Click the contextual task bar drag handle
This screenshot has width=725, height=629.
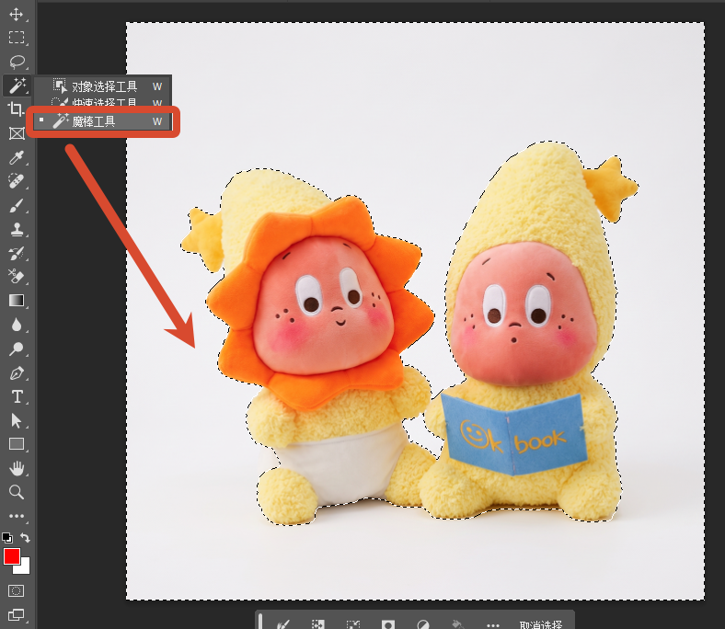[260, 622]
